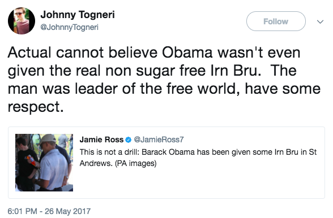Select the main tweet text about Obama
Screen dimensions: 333x218
click(x=164, y=80)
